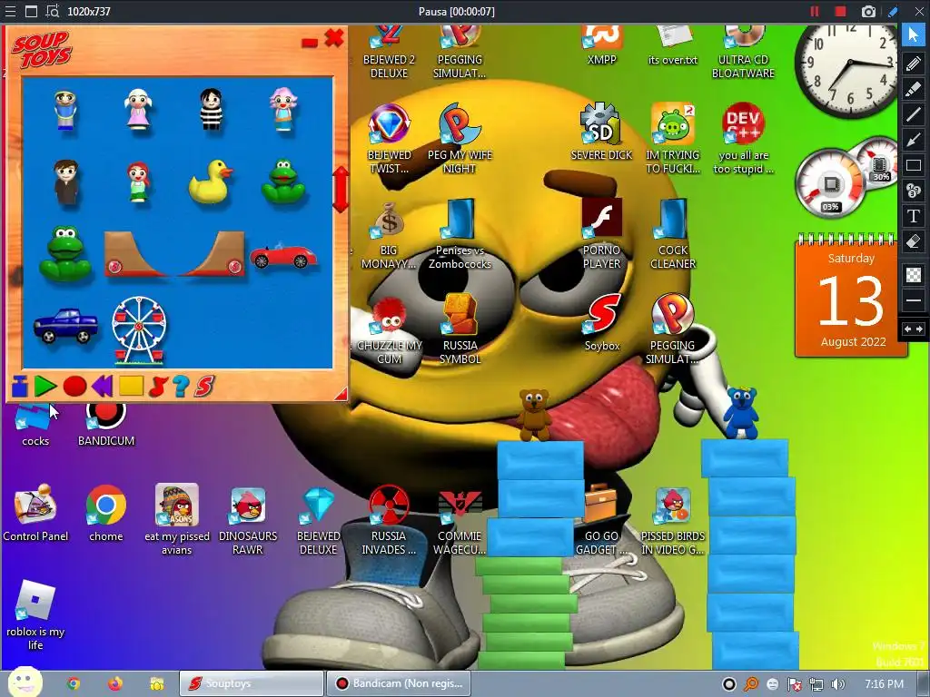Switch to Souptoys taskbar button
The height and width of the screenshot is (697, 930).
[252, 683]
